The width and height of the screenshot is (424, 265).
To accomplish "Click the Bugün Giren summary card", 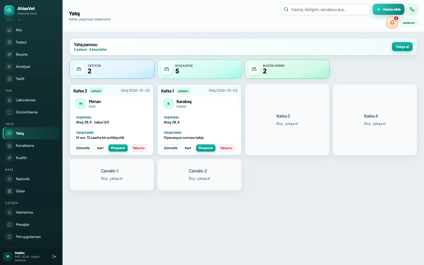I will [287, 69].
